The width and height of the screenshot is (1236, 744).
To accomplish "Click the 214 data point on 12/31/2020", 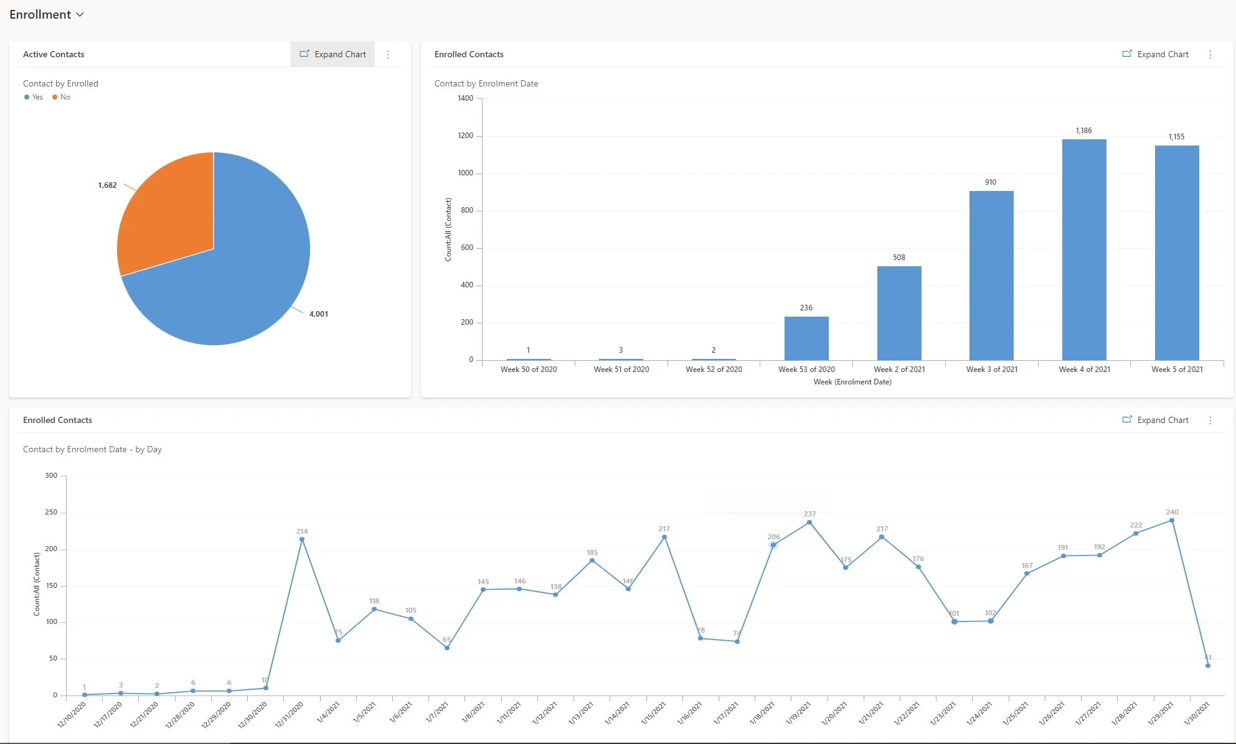I will click(x=302, y=539).
